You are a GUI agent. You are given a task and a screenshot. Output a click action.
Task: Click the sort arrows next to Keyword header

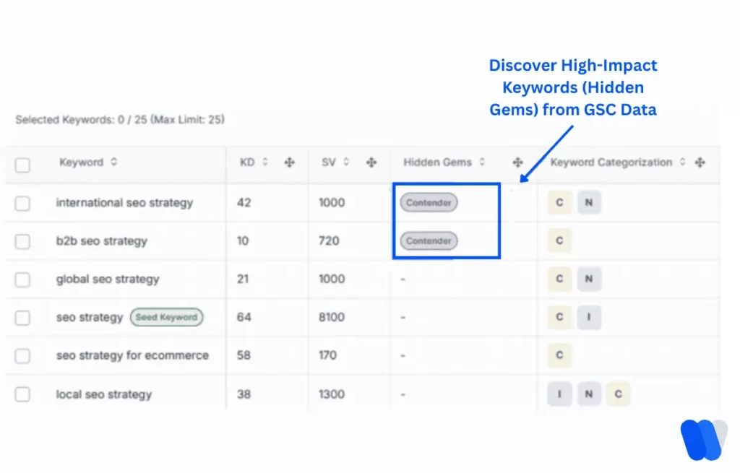pyautogui.click(x=113, y=162)
